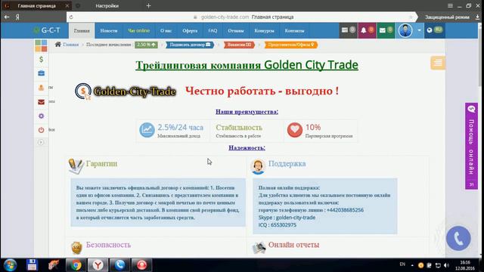The width and height of the screenshot is (484, 272).
Task: Click the Гарантии section icon
Action: pos(76,166)
